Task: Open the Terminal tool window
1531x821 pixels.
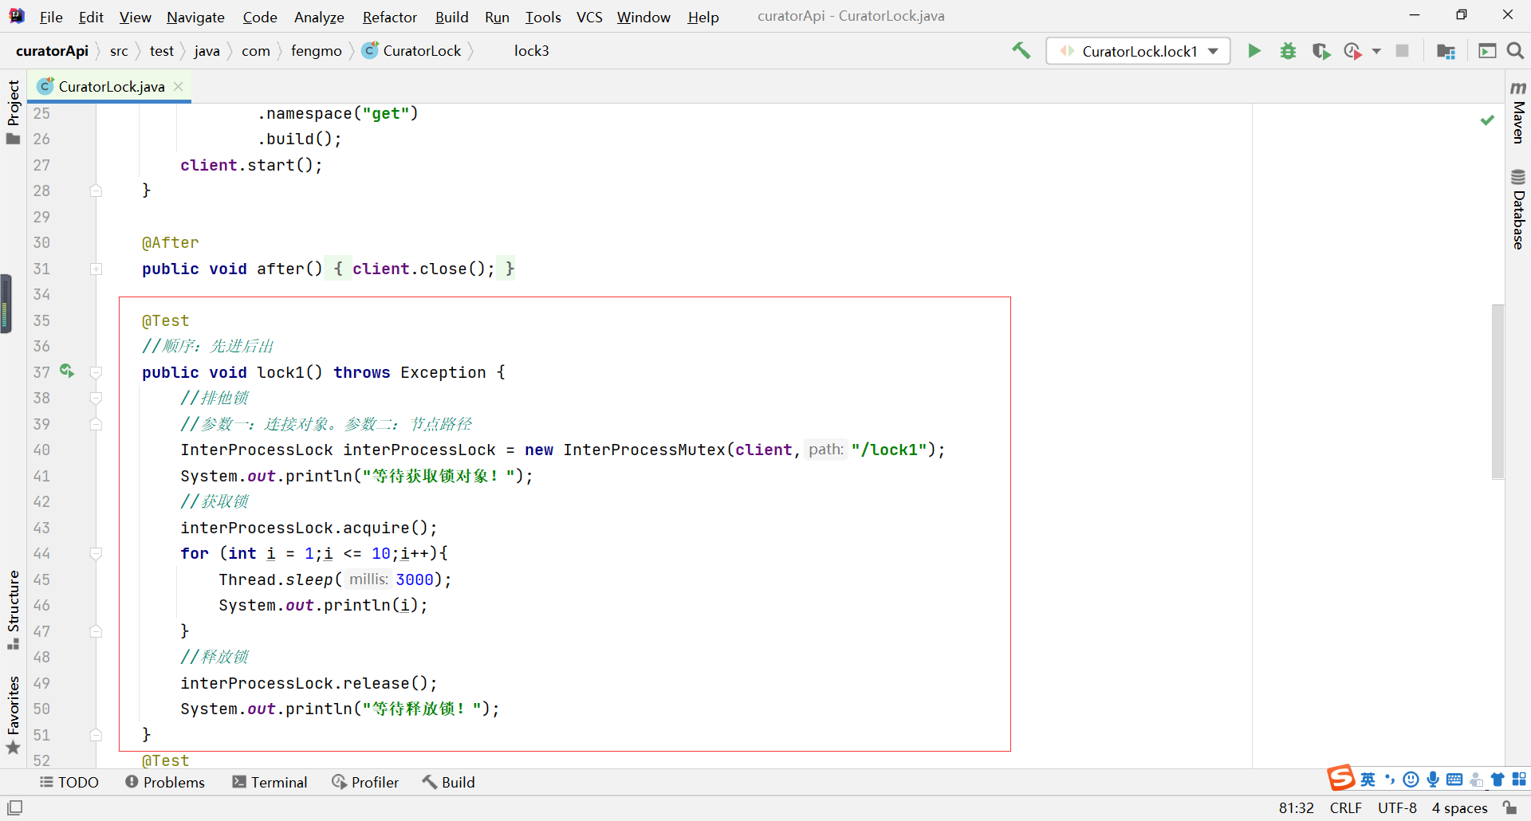Action: pos(270,782)
